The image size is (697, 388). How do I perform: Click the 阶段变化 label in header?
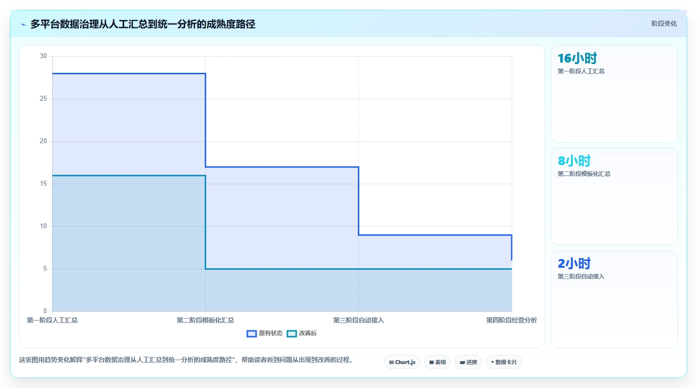tap(664, 23)
